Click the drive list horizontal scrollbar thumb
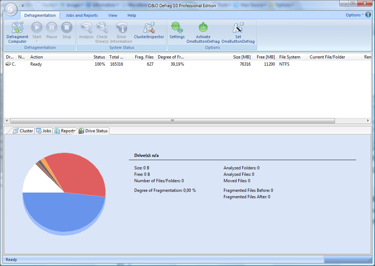The image size is (375, 266). (172, 121)
